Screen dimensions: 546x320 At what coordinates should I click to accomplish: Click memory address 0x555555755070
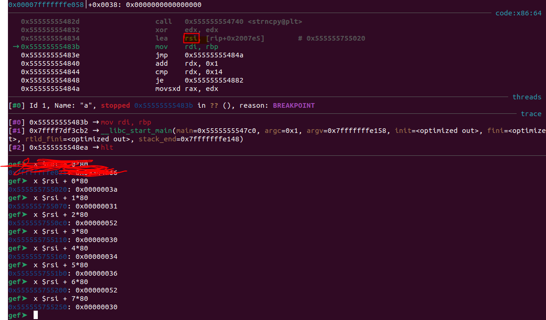click(x=38, y=206)
